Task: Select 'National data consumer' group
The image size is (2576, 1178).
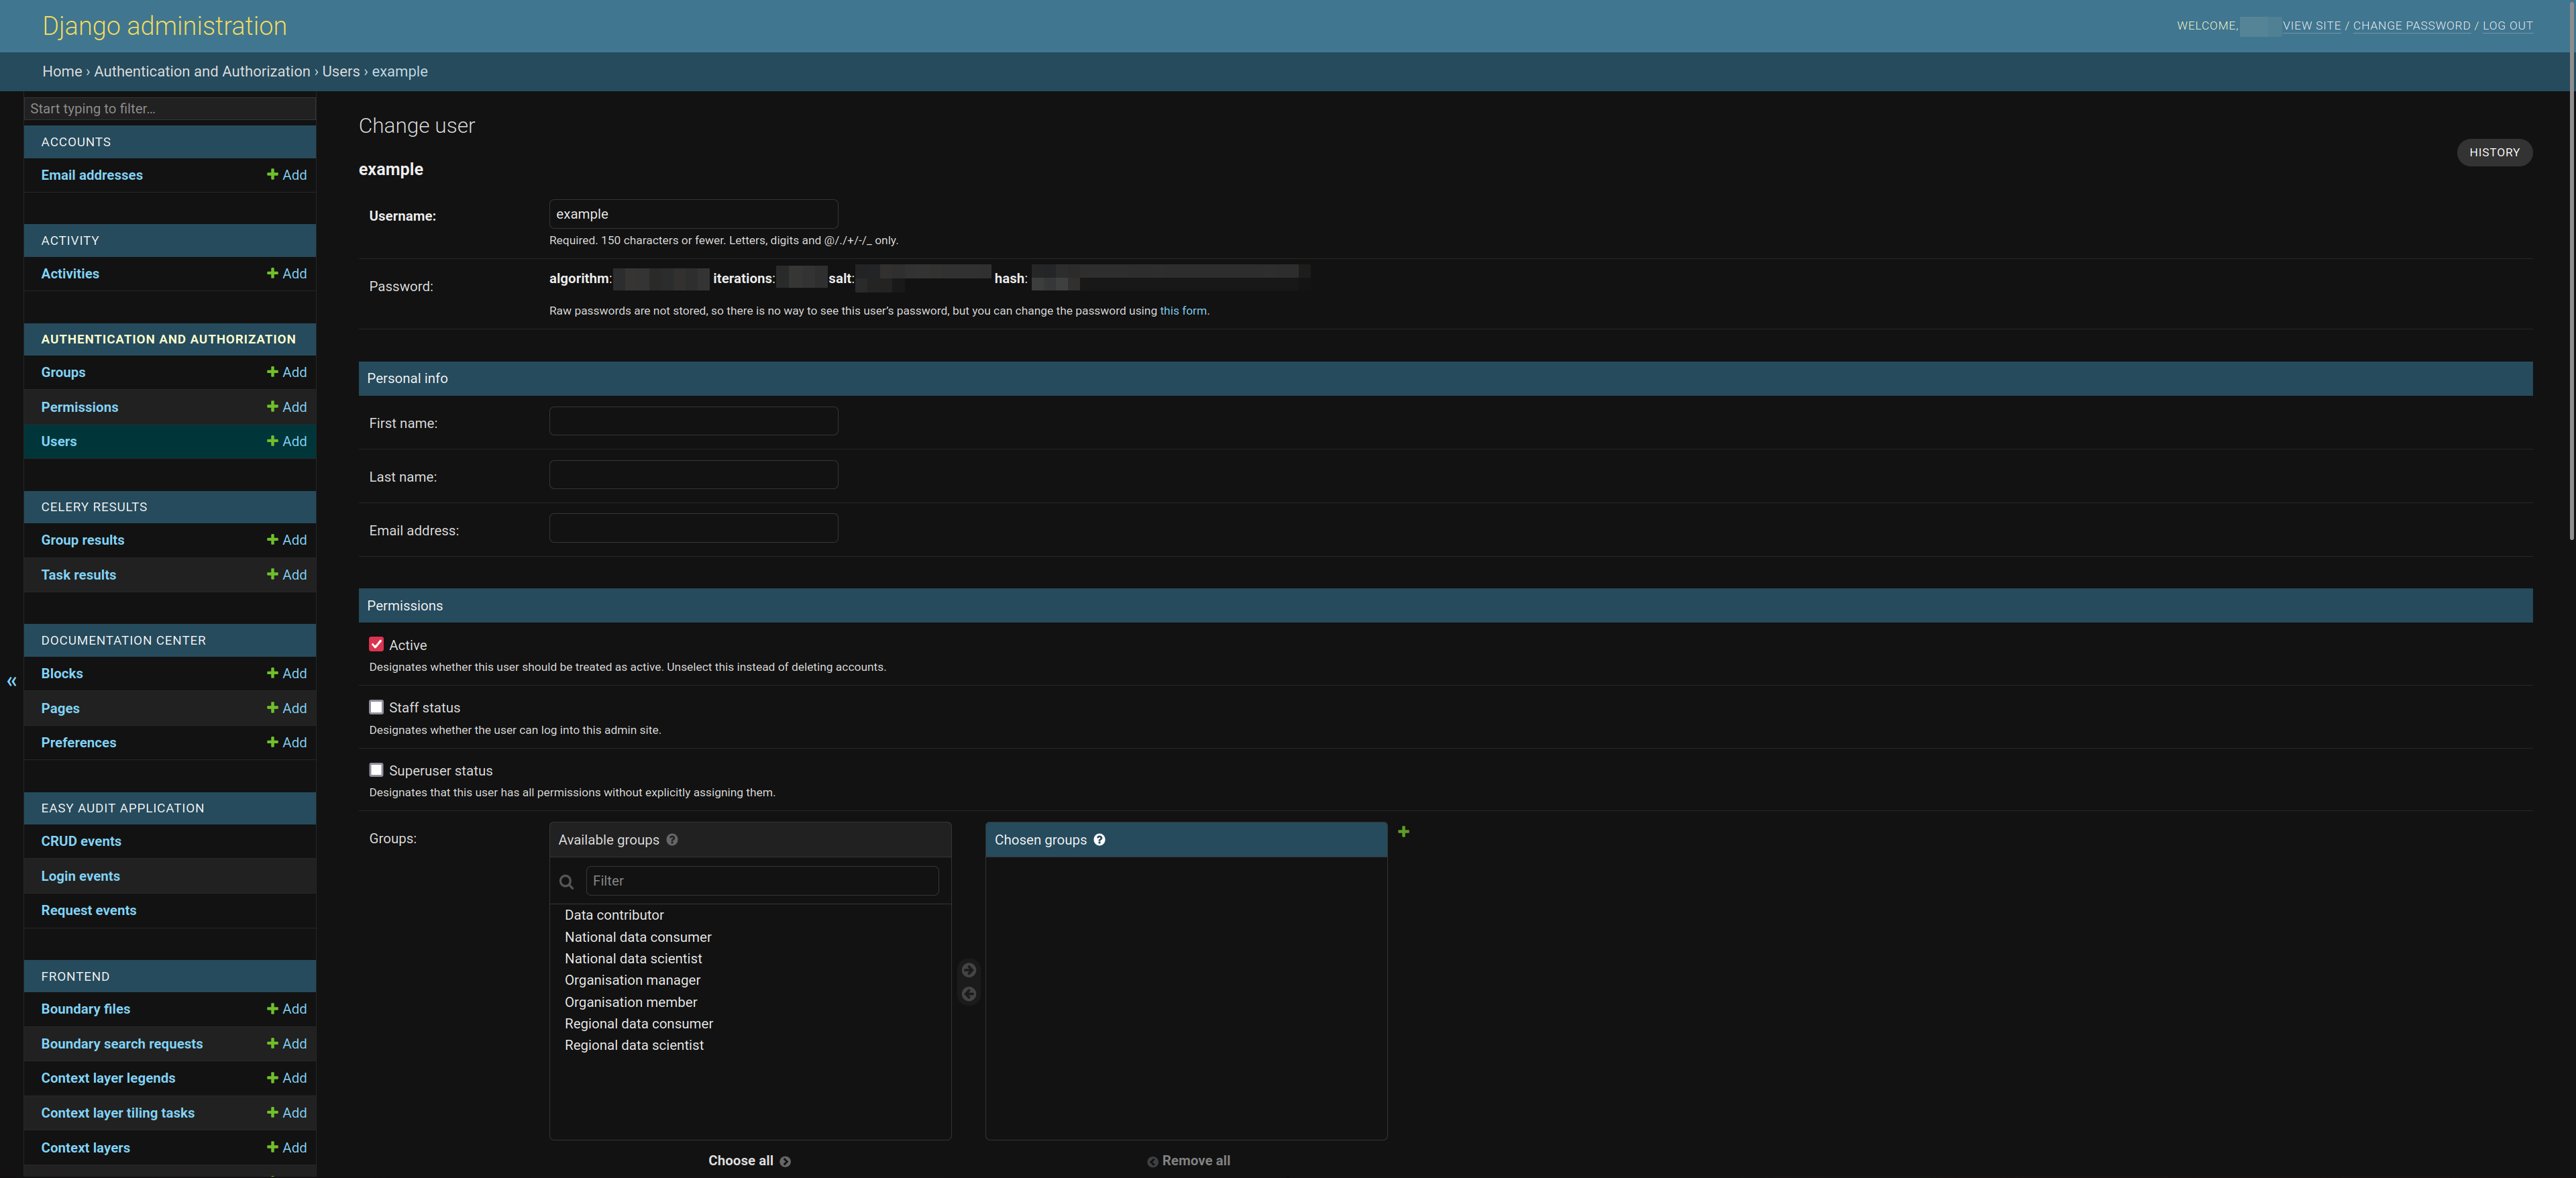Action: (638, 937)
